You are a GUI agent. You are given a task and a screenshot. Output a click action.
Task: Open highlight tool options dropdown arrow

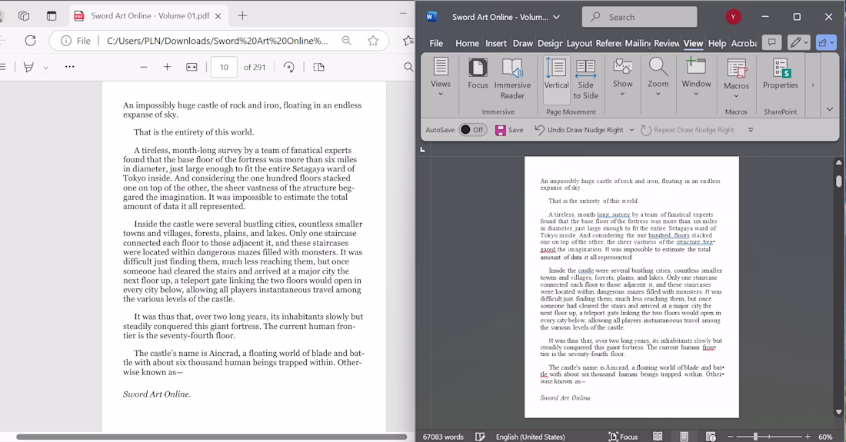tap(46, 68)
